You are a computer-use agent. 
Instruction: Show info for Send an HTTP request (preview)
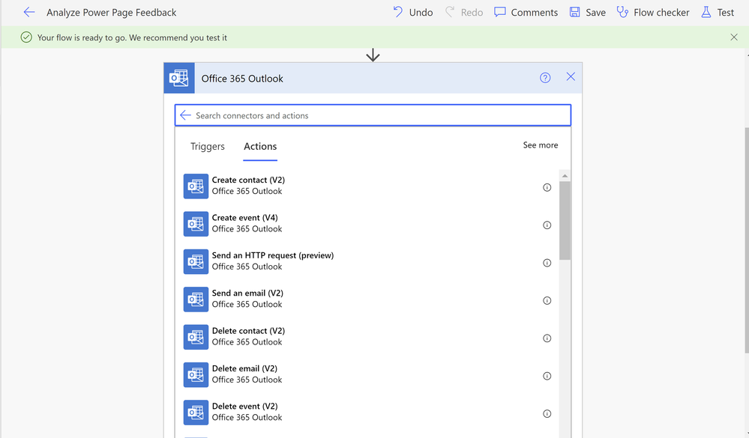coord(547,263)
